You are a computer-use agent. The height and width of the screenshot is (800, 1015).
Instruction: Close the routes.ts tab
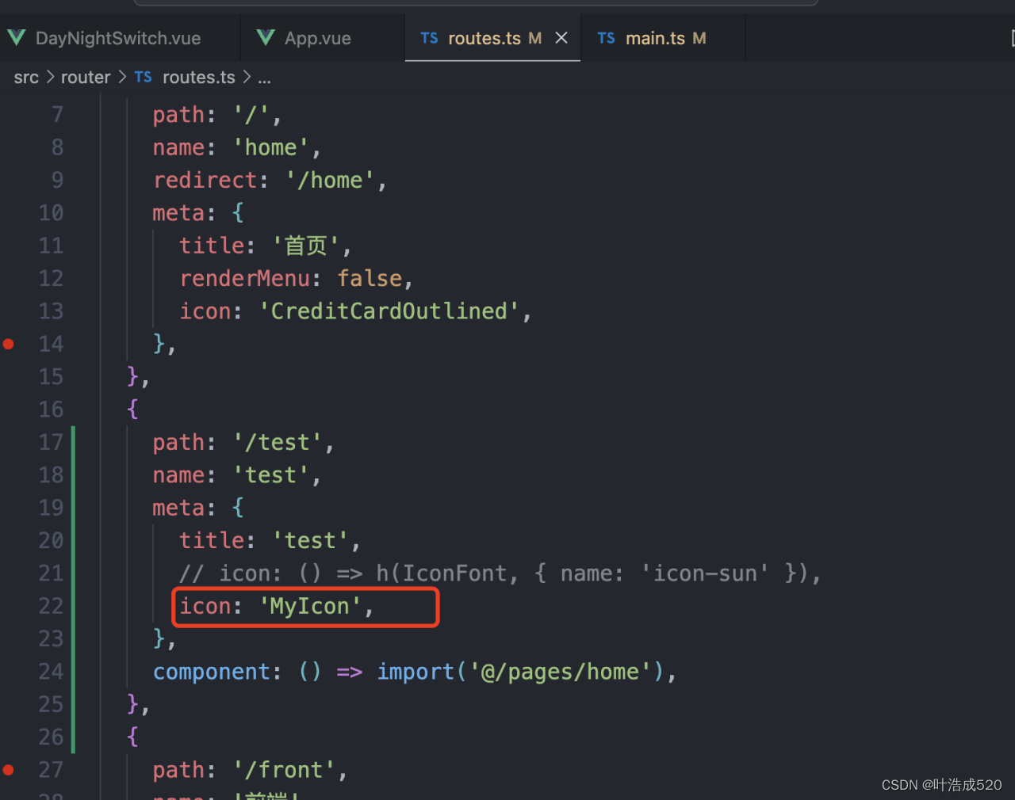561,38
